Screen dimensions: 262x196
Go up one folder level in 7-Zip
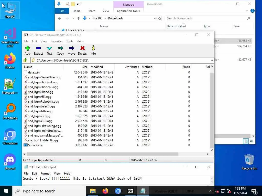[x=25, y=60]
